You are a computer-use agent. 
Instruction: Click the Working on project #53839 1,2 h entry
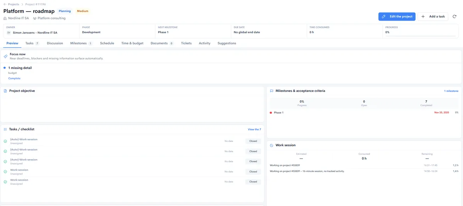pos(364,165)
